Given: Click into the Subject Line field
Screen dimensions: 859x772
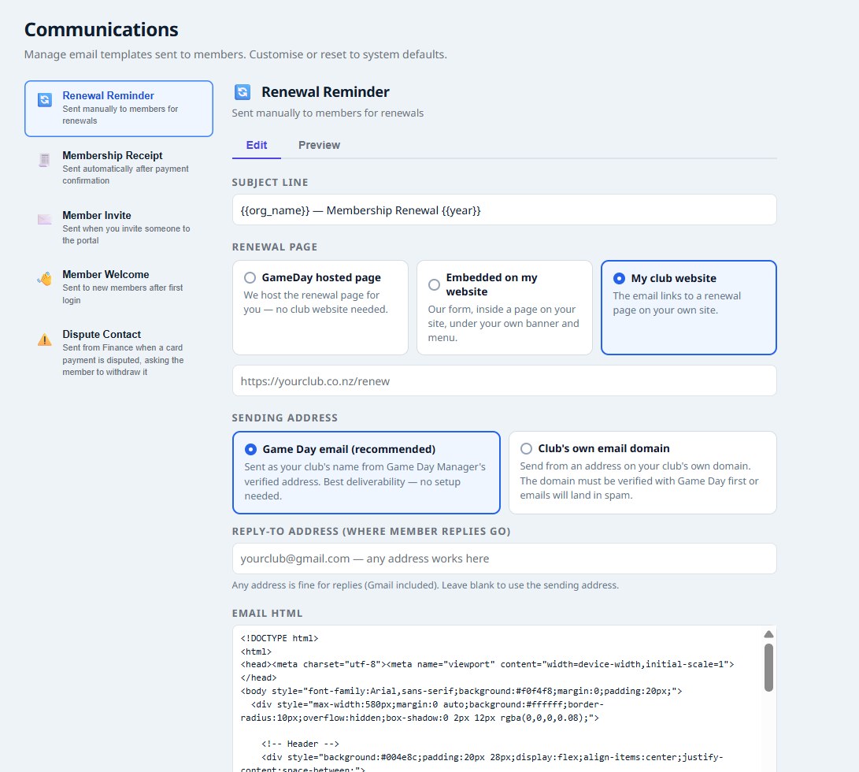Looking at the screenshot, I should point(504,210).
